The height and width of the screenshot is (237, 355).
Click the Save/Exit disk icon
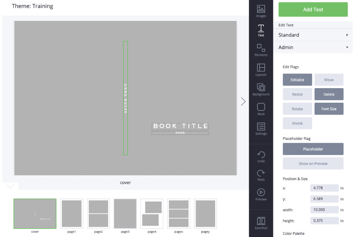point(261,221)
